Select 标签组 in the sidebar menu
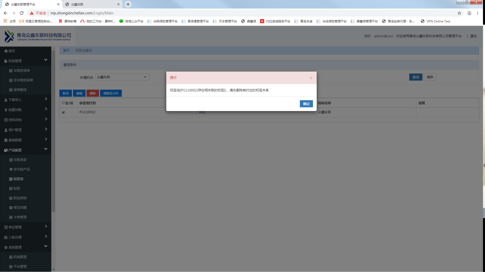Image resolution: width=485 pixels, height=272 pixels. (x=18, y=179)
